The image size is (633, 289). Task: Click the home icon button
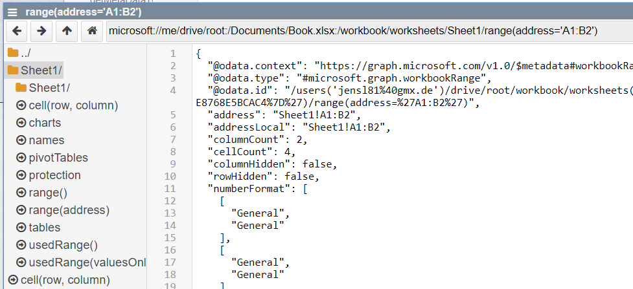(x=92, y=30)
